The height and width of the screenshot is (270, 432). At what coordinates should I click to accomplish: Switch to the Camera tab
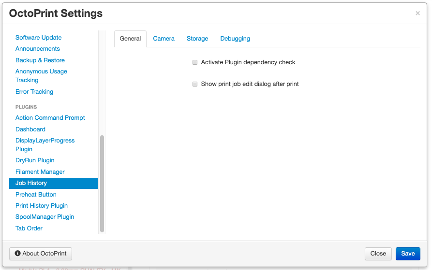[x=164, y=39]
